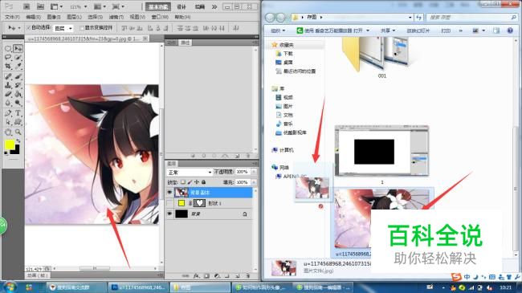Open Explorer help question mark icon
Viewport: 522px width, 293px height.
pyautogui.click(x=510, y=31)
